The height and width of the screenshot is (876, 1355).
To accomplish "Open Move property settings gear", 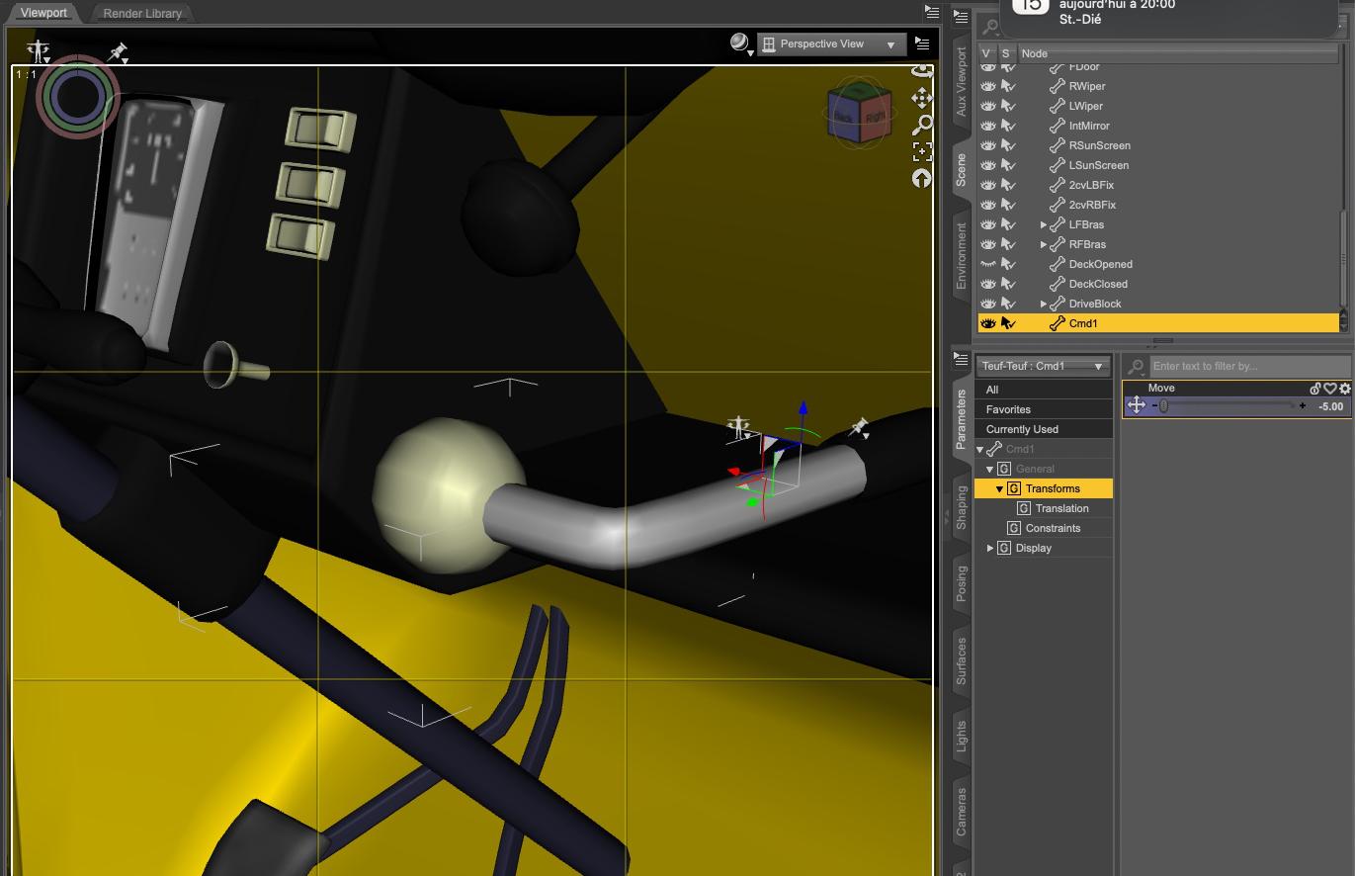I will click(1344, 389).
